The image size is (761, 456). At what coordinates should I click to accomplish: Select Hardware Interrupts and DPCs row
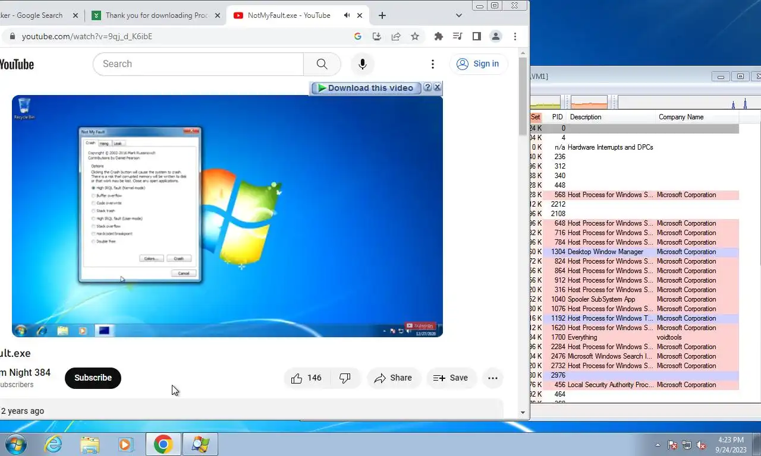pyautogui.click(x=634, y=147)
